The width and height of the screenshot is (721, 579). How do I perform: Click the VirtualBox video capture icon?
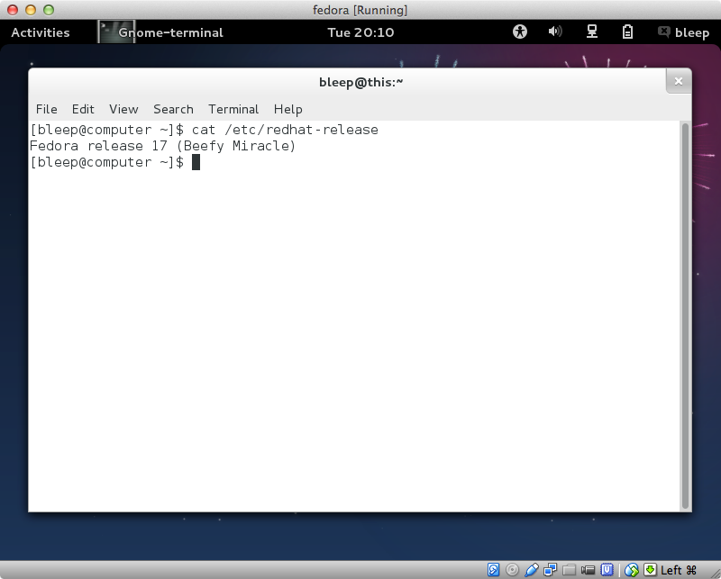589,569
